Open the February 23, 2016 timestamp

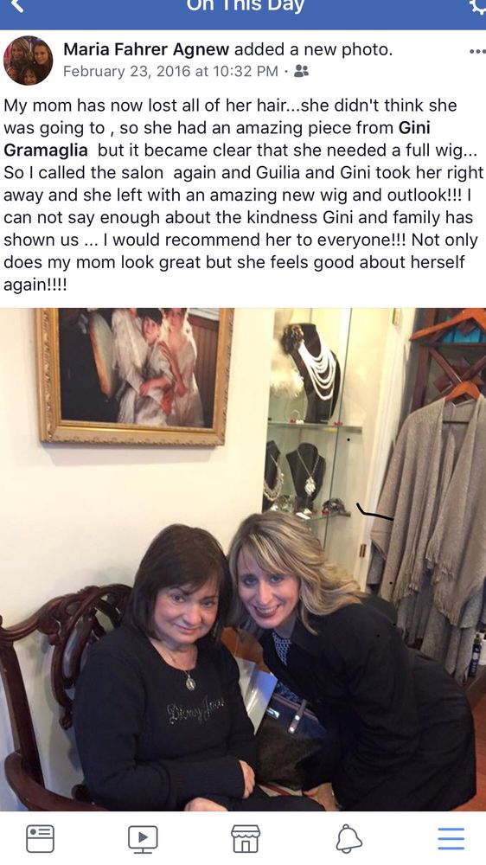[170, 72]
